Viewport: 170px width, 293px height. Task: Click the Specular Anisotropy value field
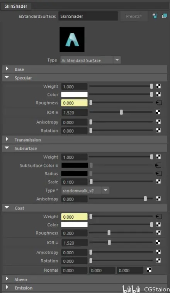[74, 122]
